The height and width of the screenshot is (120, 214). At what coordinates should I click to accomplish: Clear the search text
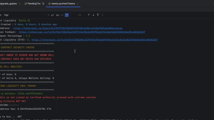click(48, 15)
